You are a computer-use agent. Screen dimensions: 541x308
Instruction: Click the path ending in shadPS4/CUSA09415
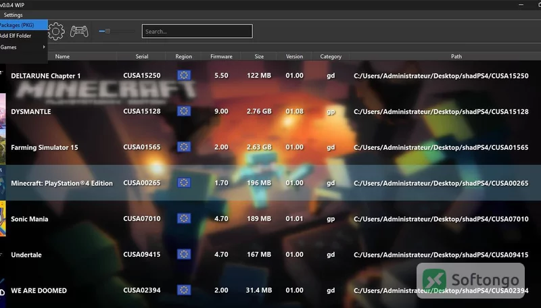[441, 255]
